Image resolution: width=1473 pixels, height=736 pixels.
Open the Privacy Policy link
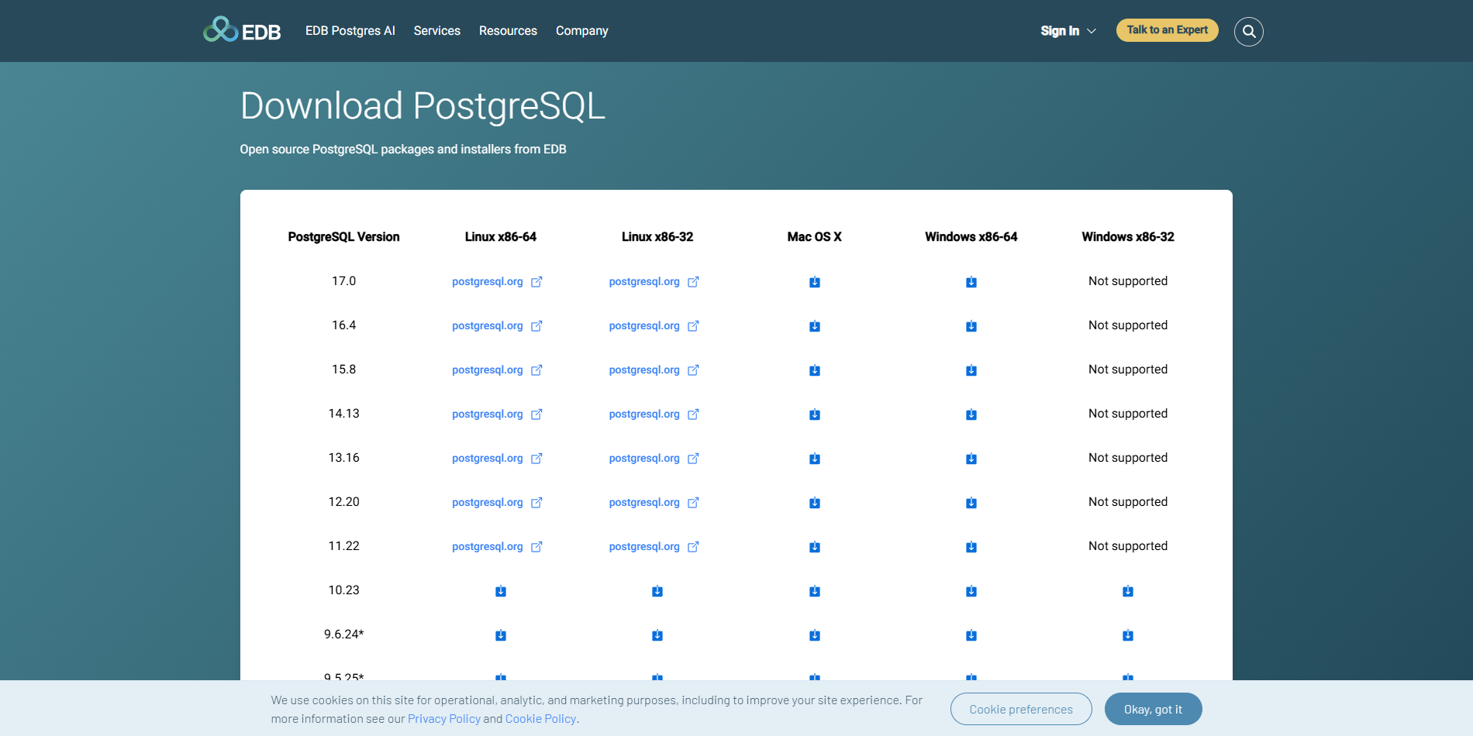click(x=444, y=719)
